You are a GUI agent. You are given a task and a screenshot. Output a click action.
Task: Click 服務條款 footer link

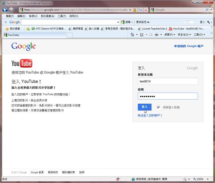53,172
